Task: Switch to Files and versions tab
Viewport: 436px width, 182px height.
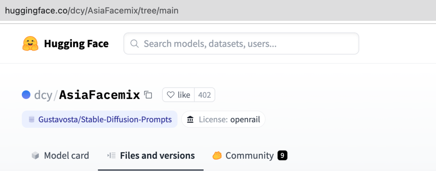Action: [x=151, y=155]
